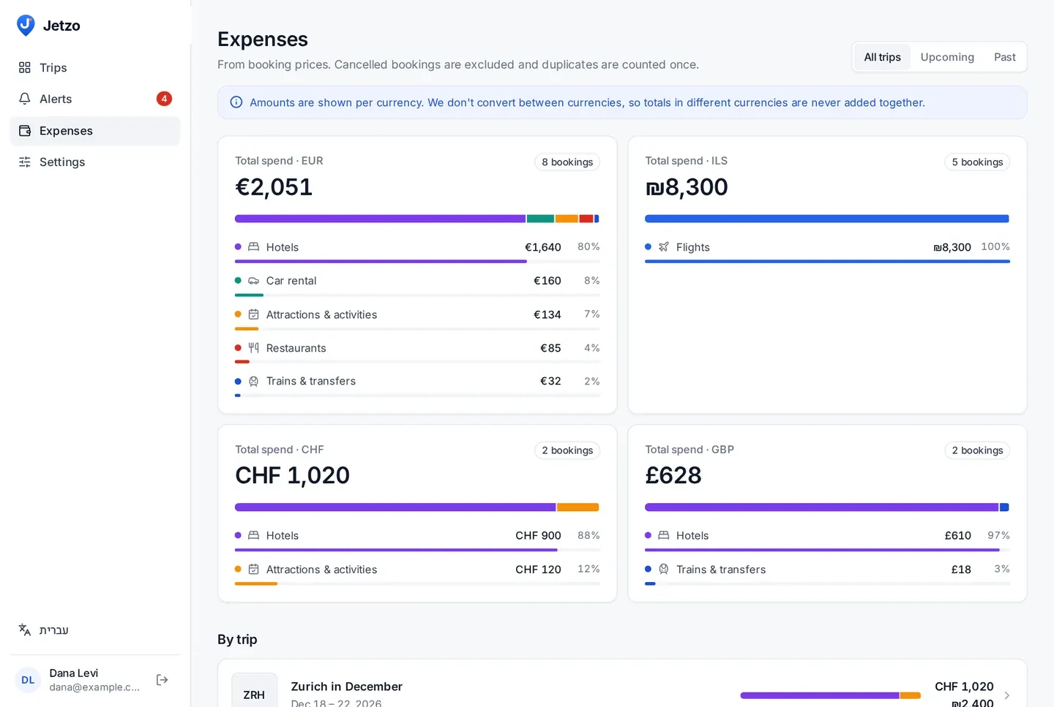This screenshot has height=707, width=1054.
Task: Open the Zurich in December trip title
Action: click(347, 687)
